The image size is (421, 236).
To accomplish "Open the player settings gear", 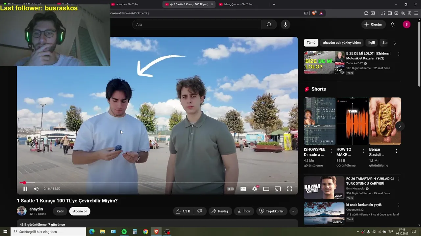I will pos(255,189).
